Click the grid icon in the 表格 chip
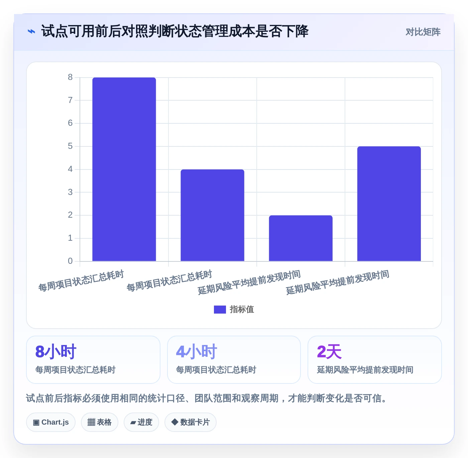The height and width of the screenshot is (458, 468). click(91, 422)
